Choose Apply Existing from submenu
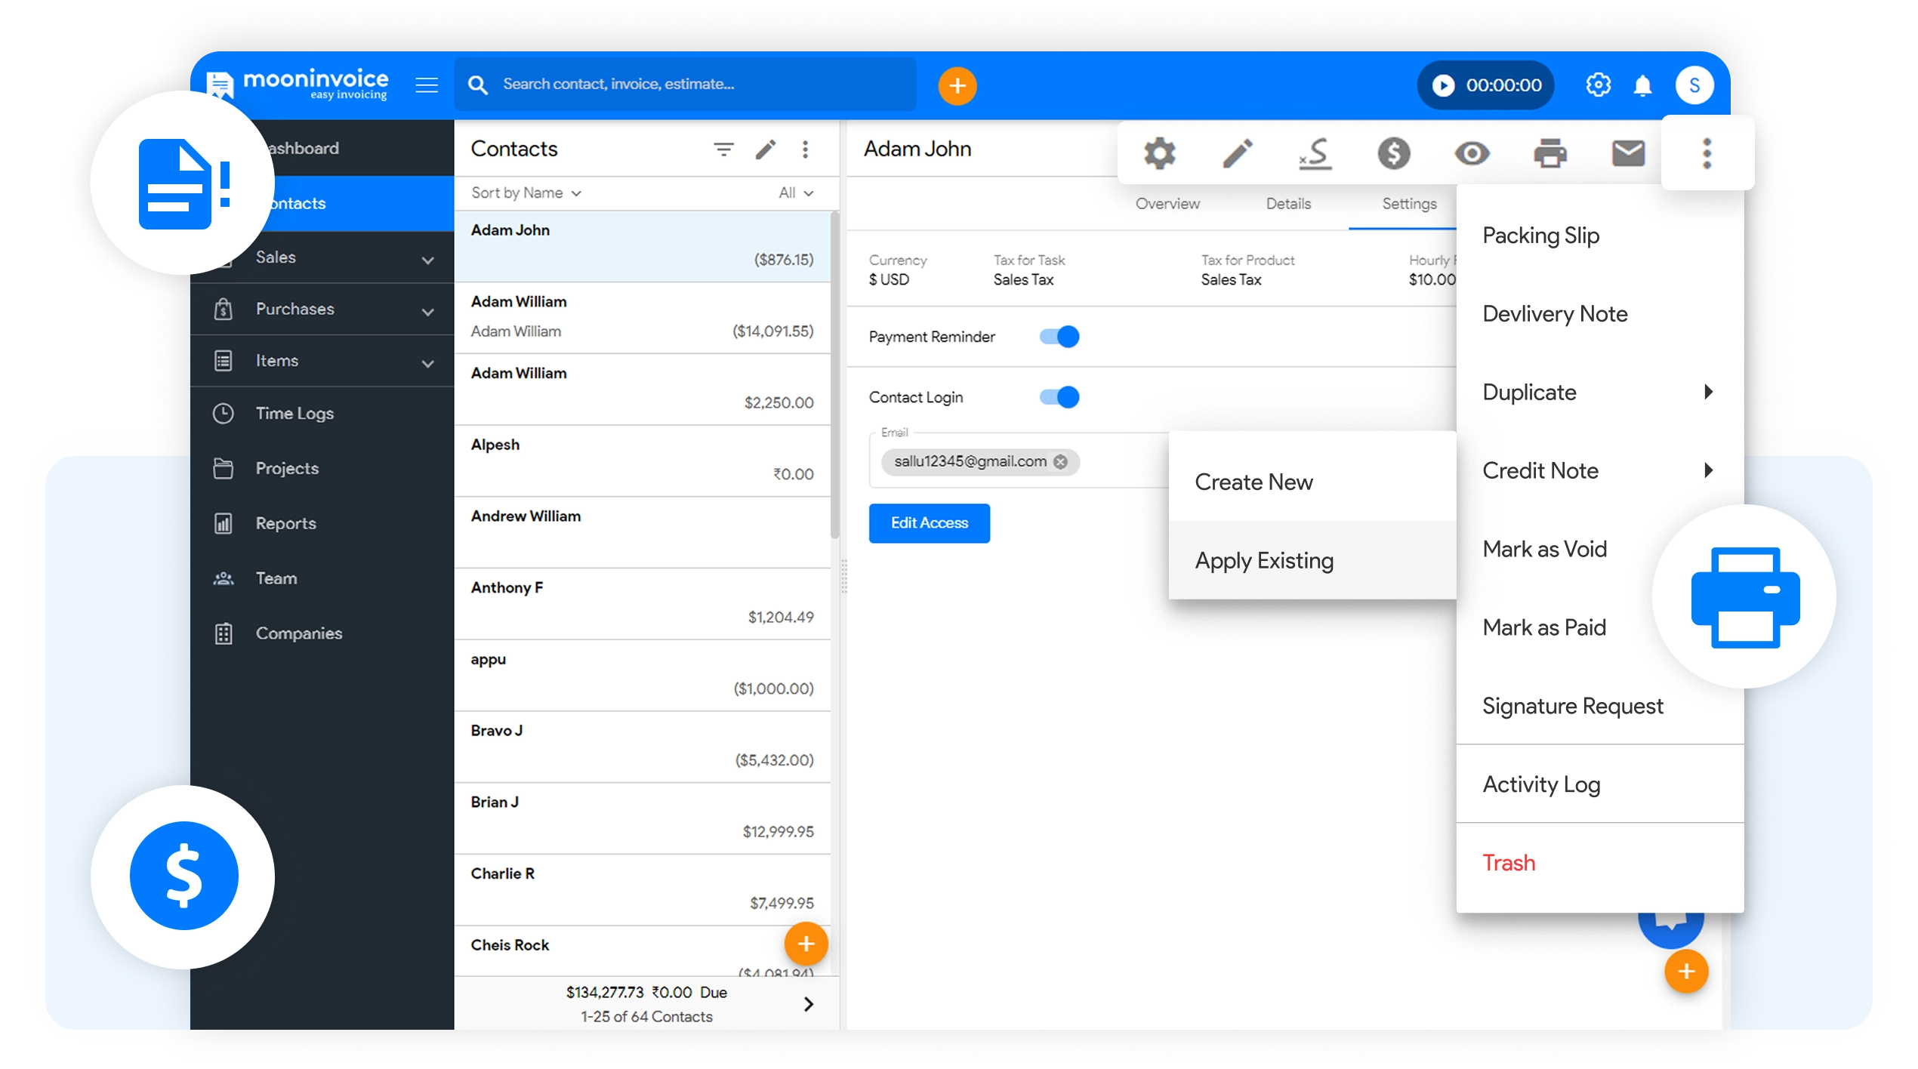This screenshot has width=1918, height=1069. tap(1264, 560)
